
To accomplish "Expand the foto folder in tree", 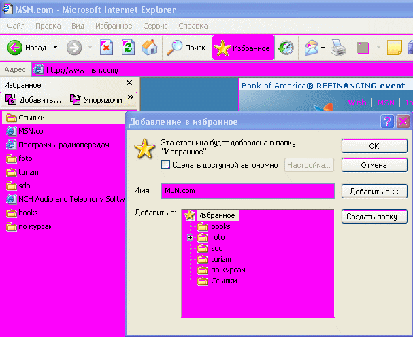I will coord(191,238).
